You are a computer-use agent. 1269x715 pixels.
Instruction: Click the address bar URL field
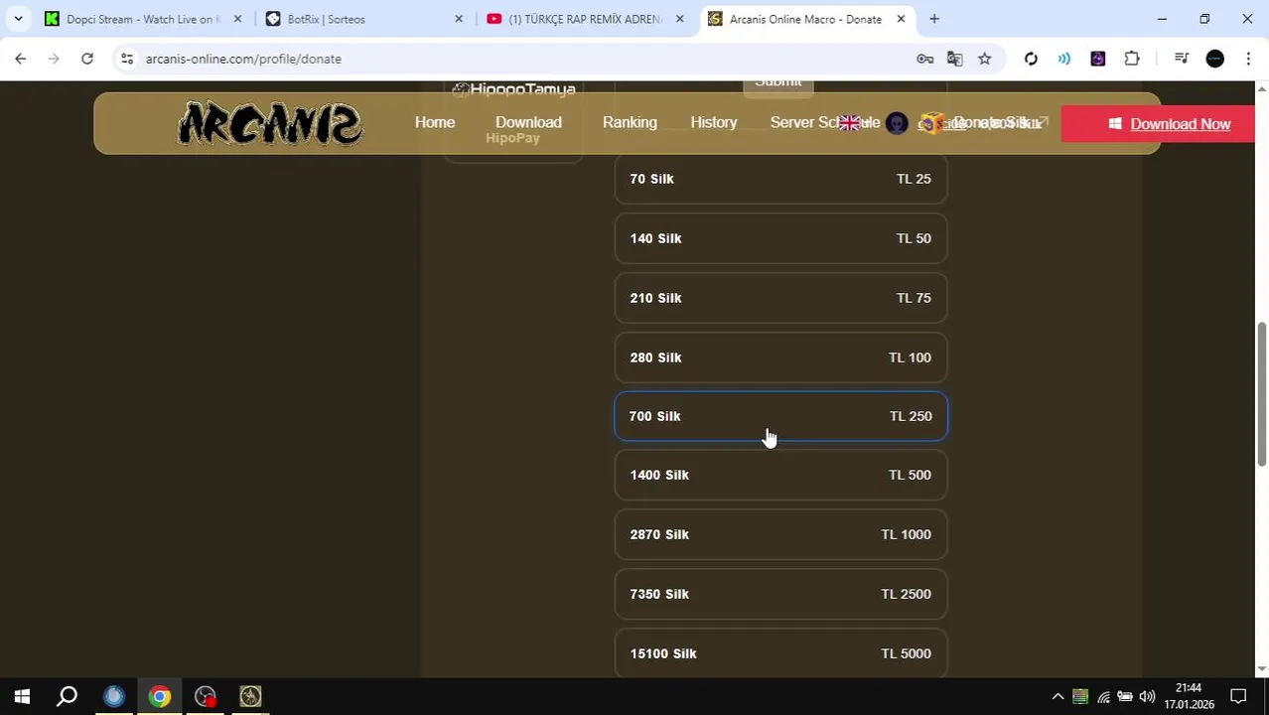516,59
